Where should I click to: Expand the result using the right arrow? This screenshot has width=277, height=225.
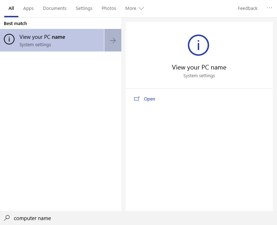(x=113, y=40)
